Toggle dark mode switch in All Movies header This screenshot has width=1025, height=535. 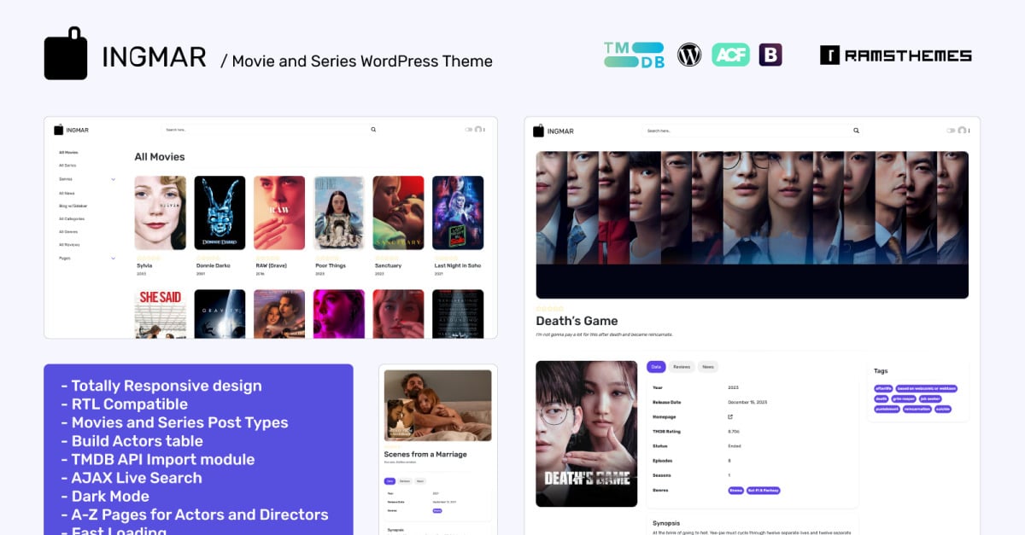tap(469, 130)
